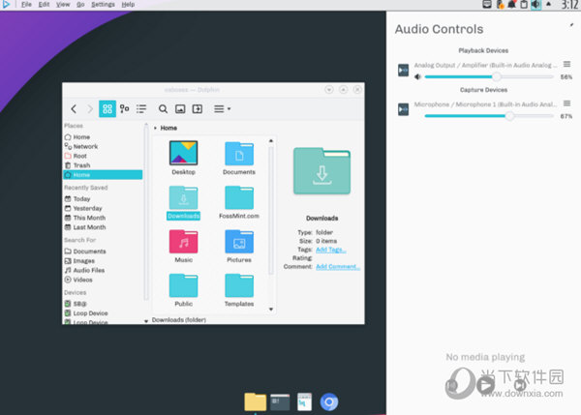The height and width of the screenshot is (415, 581).
Task: Open the Help menu
Action: tap(128, 5)
